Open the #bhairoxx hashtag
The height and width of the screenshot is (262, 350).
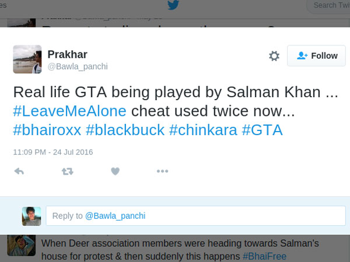pos(47,130)
